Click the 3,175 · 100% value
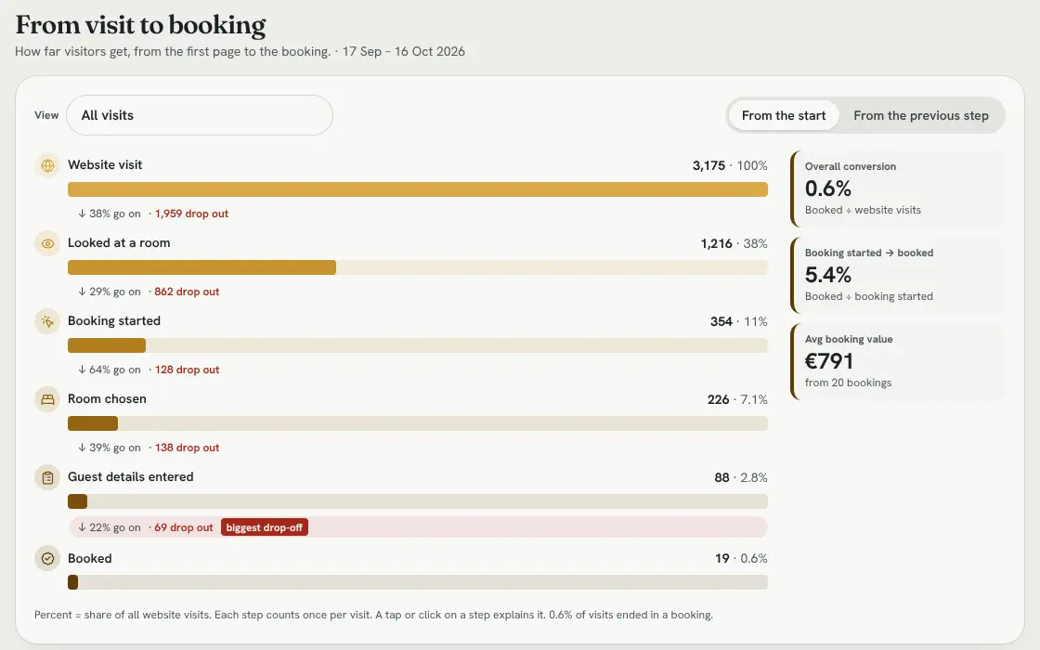The width and height of the screenshot is (1040, 650). pos(730,165)
